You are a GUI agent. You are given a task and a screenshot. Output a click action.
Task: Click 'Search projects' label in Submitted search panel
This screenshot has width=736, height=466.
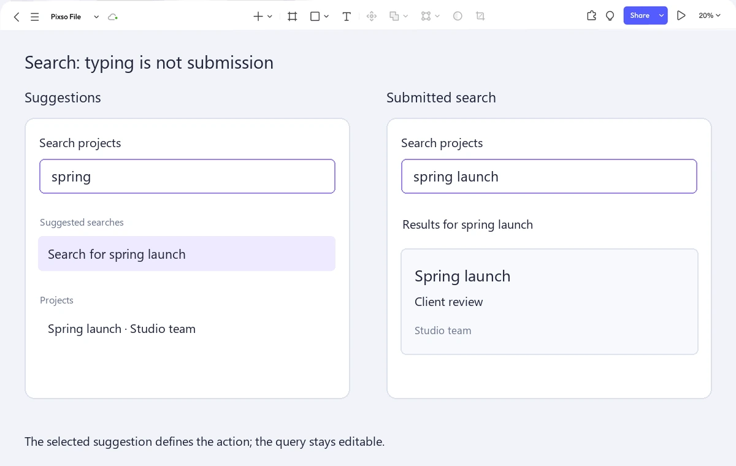442,143
